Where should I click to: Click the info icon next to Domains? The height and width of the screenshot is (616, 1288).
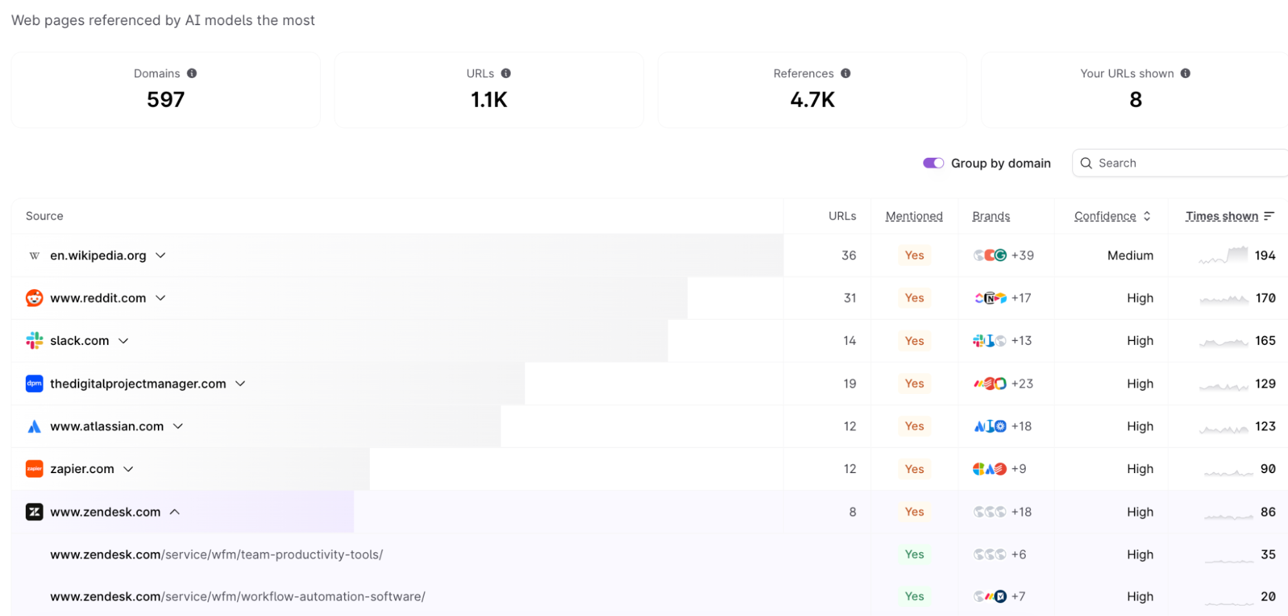(192, 73)
